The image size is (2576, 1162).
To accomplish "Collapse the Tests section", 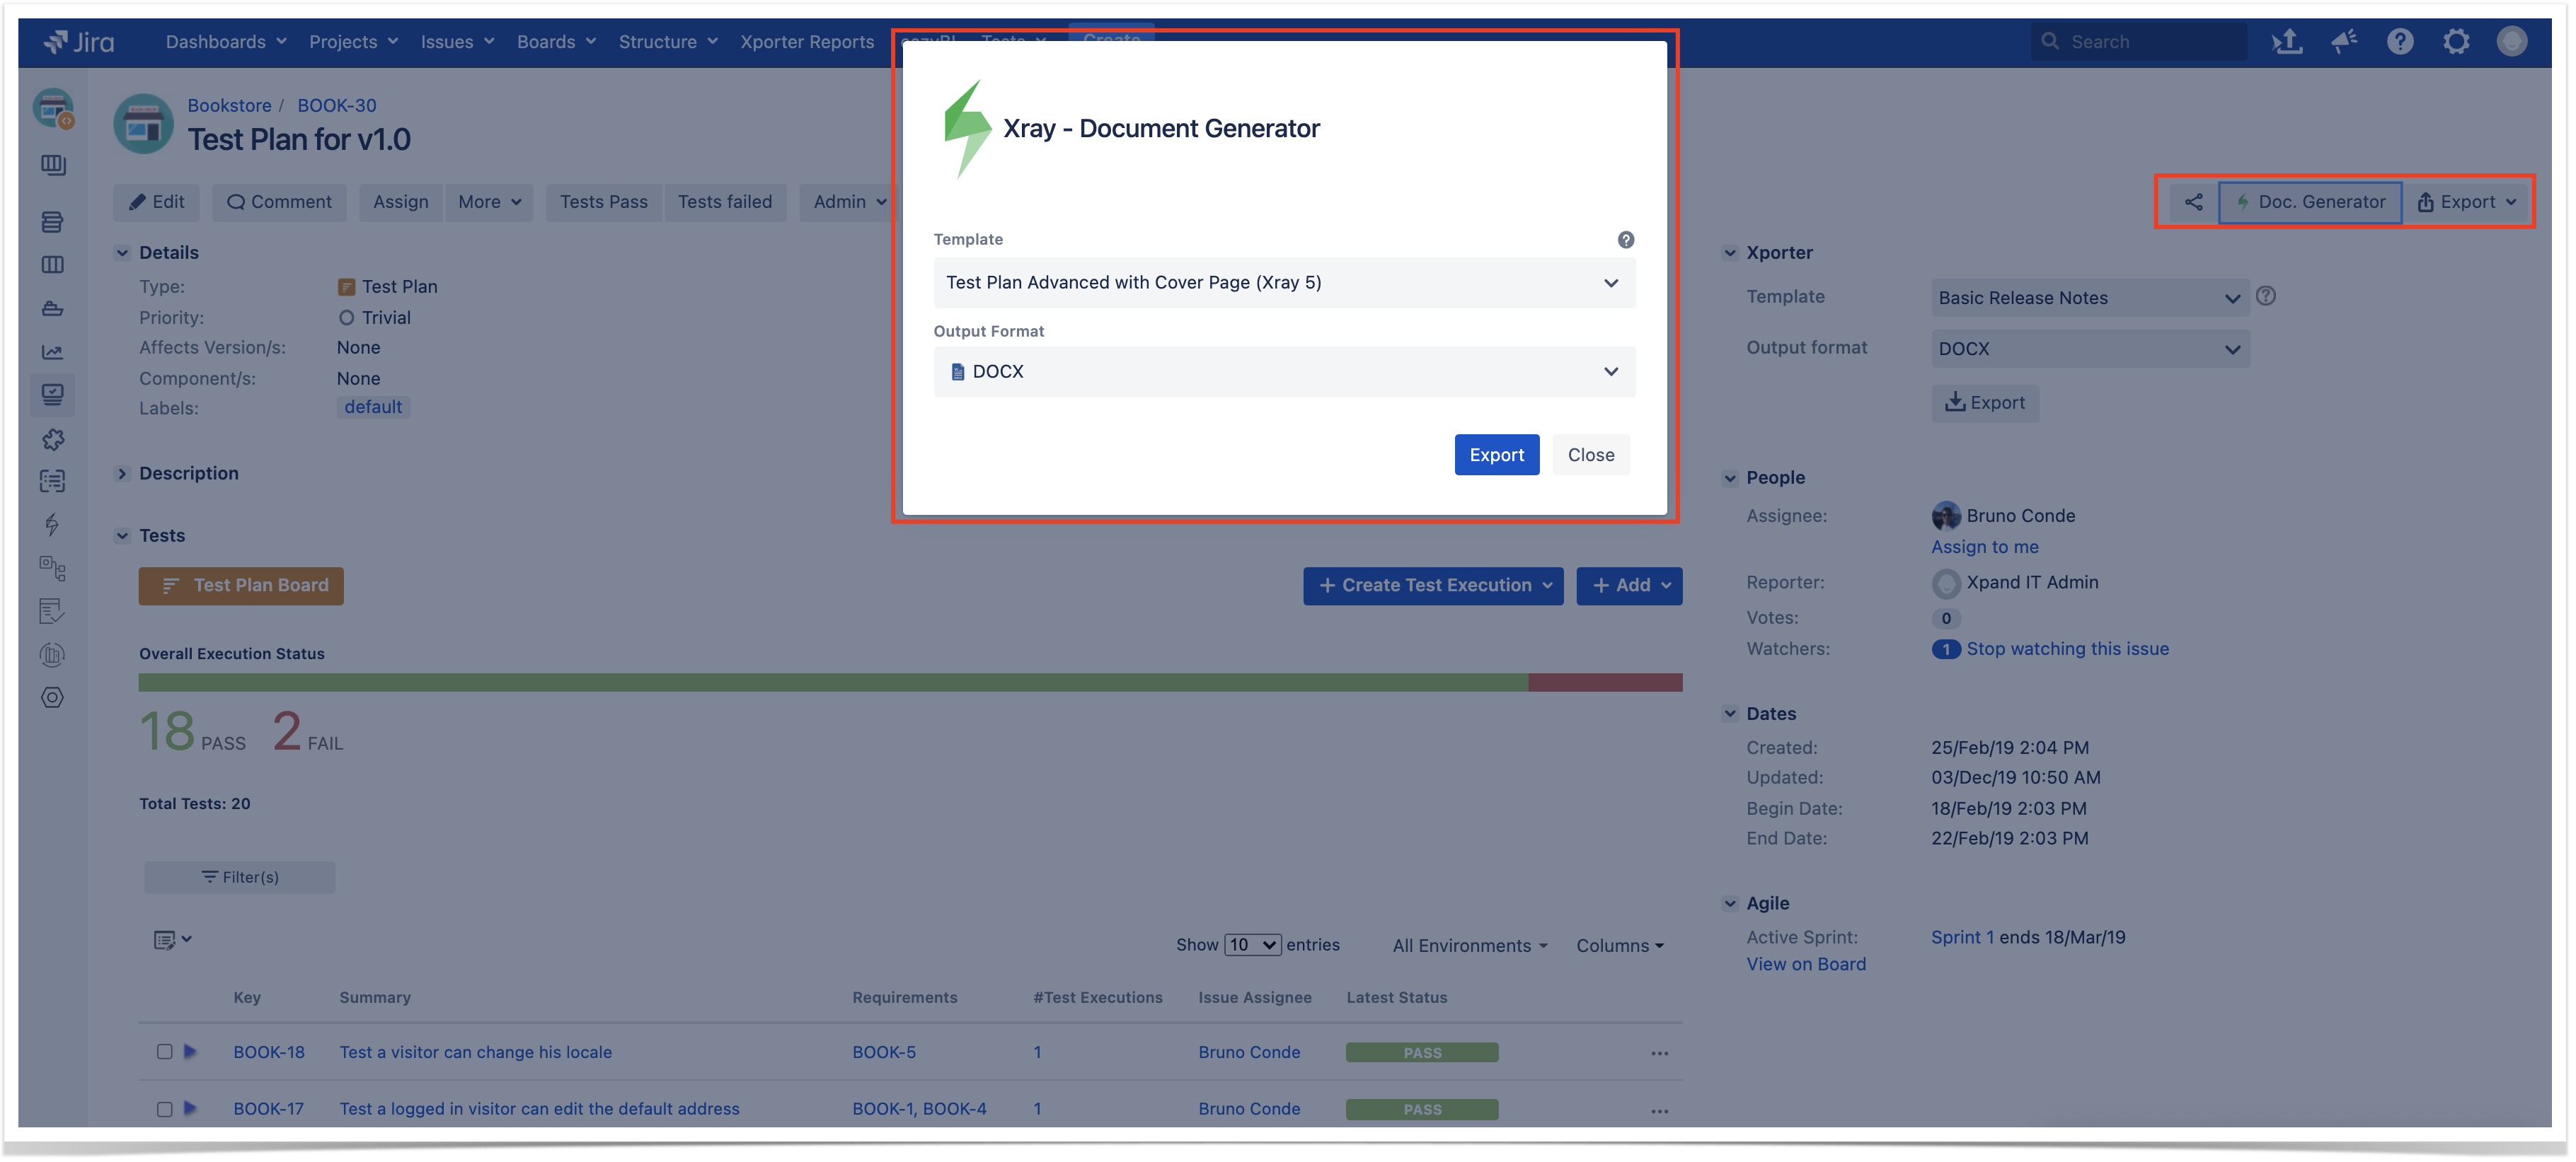I will [x=122, y=535].
